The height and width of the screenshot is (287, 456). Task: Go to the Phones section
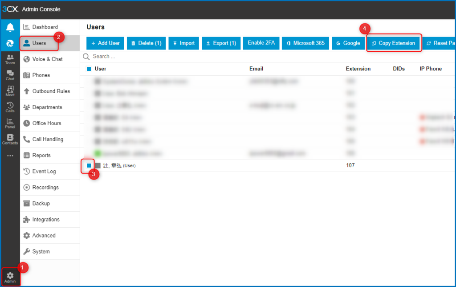pos(50,75)
